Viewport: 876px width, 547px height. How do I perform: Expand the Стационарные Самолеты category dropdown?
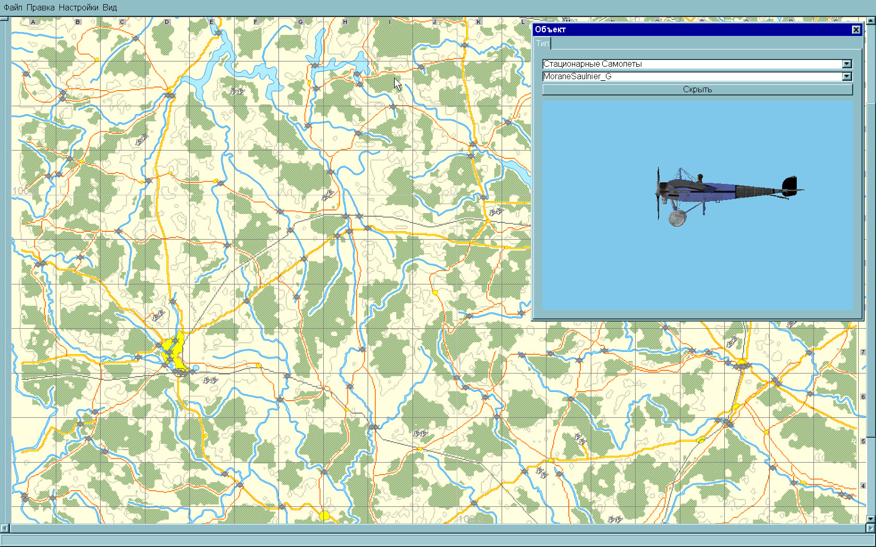click(x=847, y=64)
